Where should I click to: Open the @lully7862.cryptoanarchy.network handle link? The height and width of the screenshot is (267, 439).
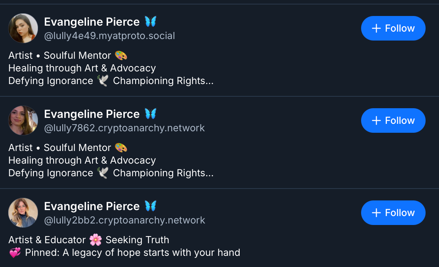pos(124,128)
